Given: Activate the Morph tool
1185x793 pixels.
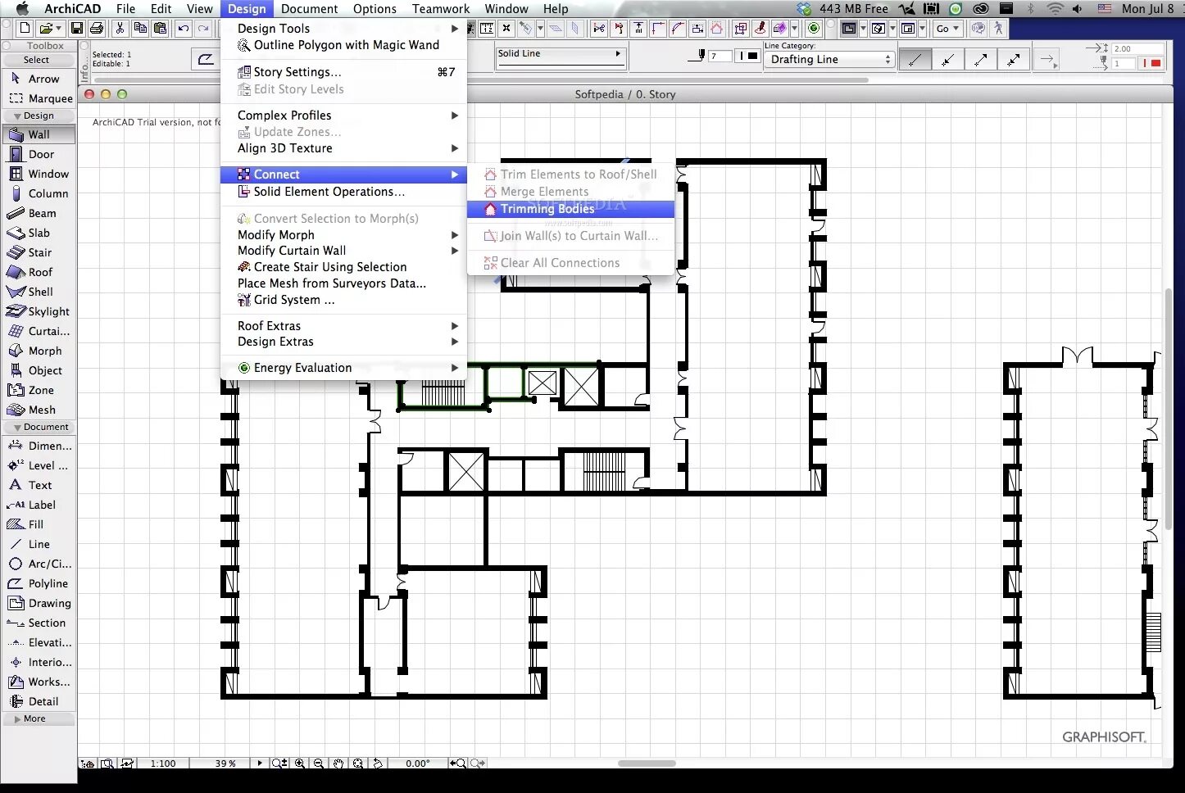Looking at the screenshot, I should (39, 351).
